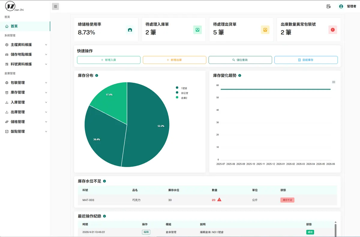Expand 盤點管理 chevron
Image resolution: width=360 pixels, height=237 pixels.
pos(46,131)
